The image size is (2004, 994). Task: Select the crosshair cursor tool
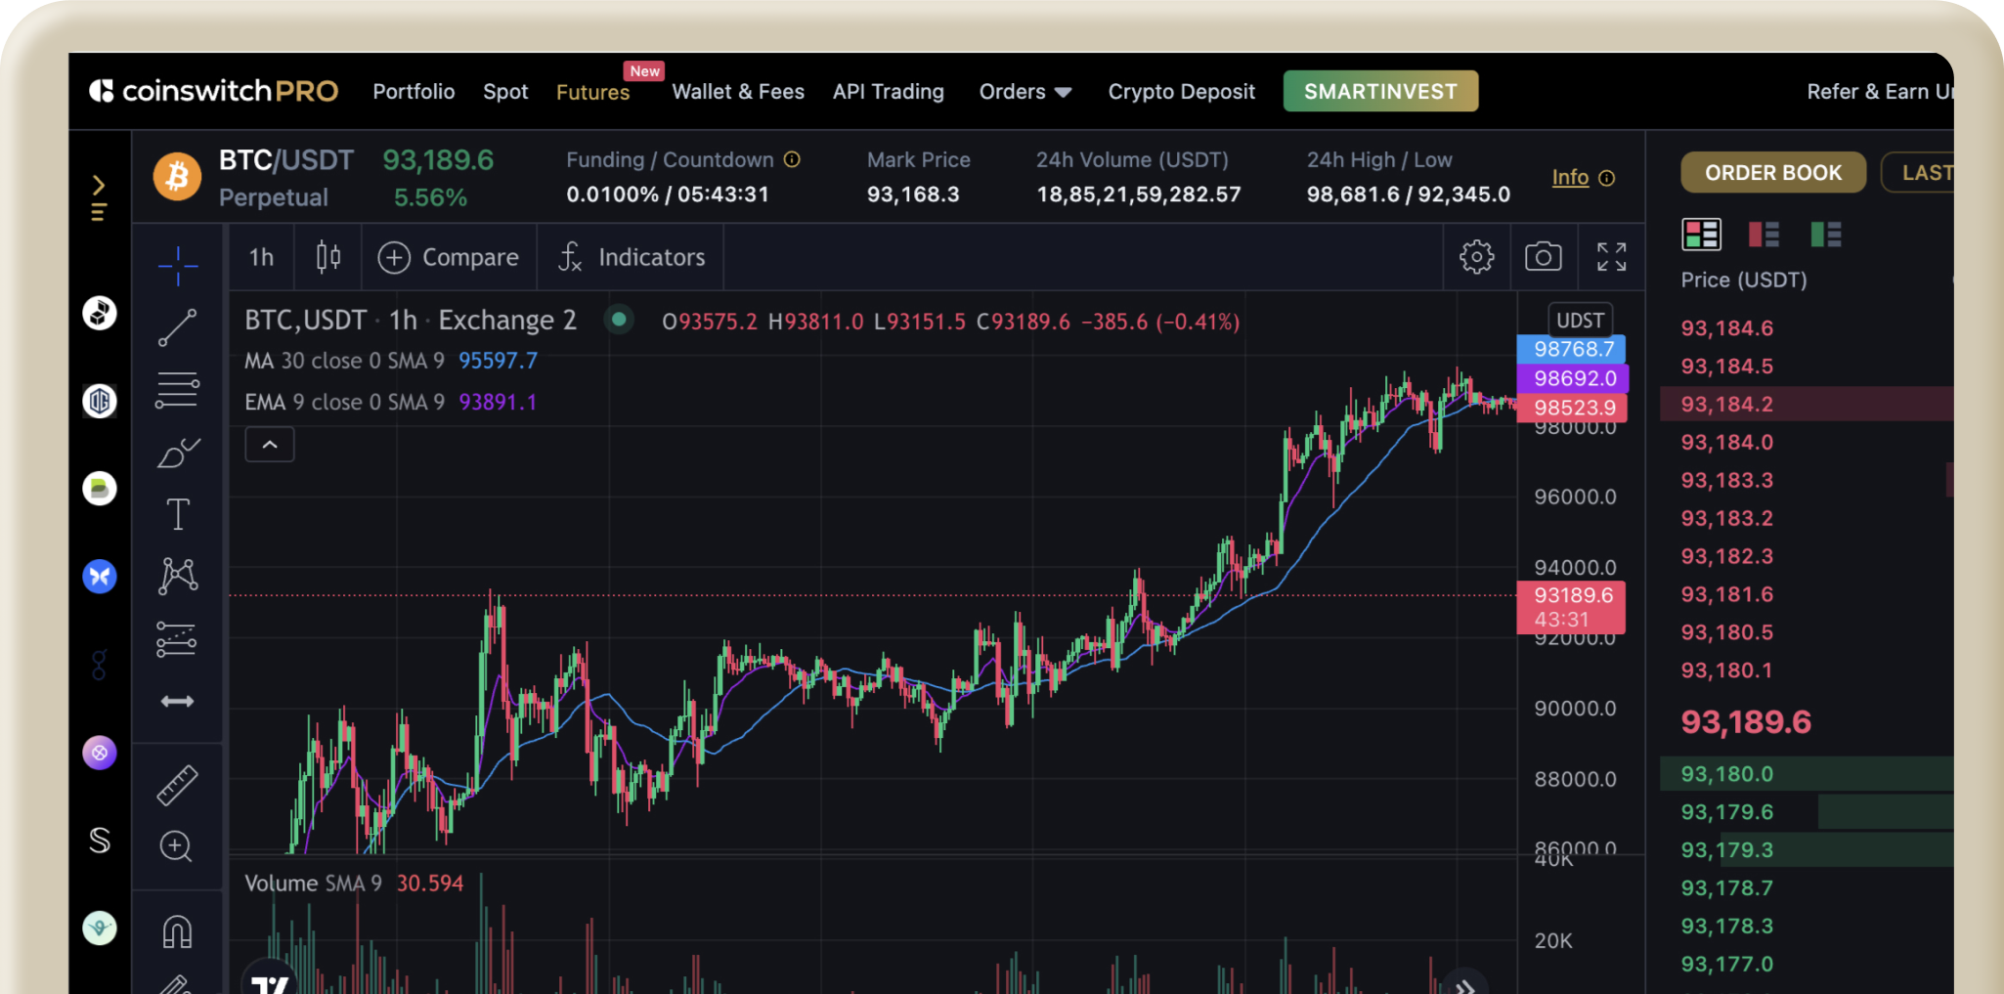coord(178,265)
